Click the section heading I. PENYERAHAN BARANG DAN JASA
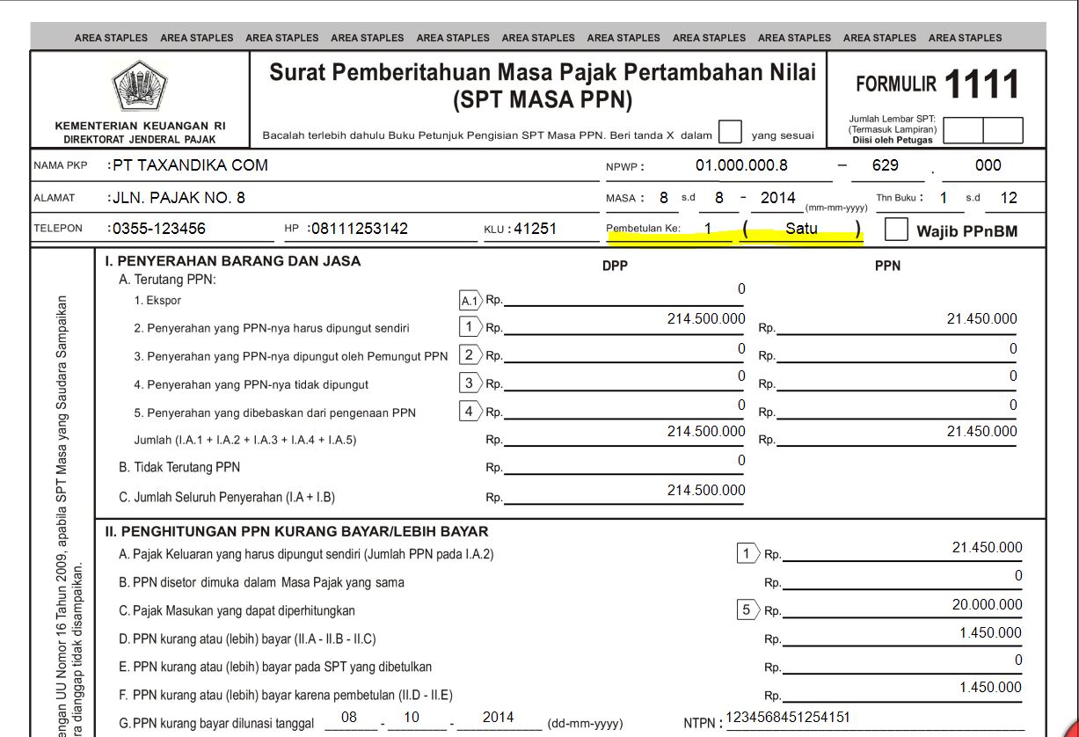 pos(232,260)
